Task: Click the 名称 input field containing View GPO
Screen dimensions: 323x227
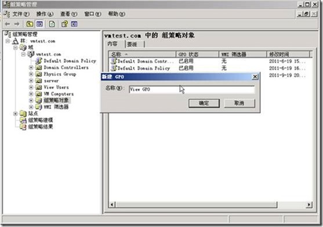Action: (191, 89)
